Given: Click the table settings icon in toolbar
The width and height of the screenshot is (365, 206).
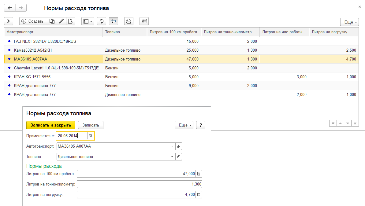Looking at the screenshot, I should point(144,21).
